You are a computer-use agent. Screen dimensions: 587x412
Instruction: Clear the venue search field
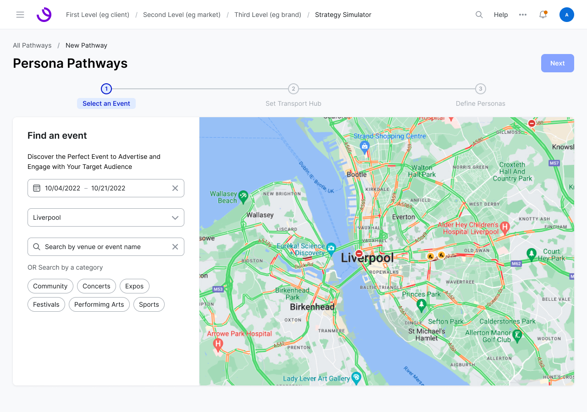point(175,247)
